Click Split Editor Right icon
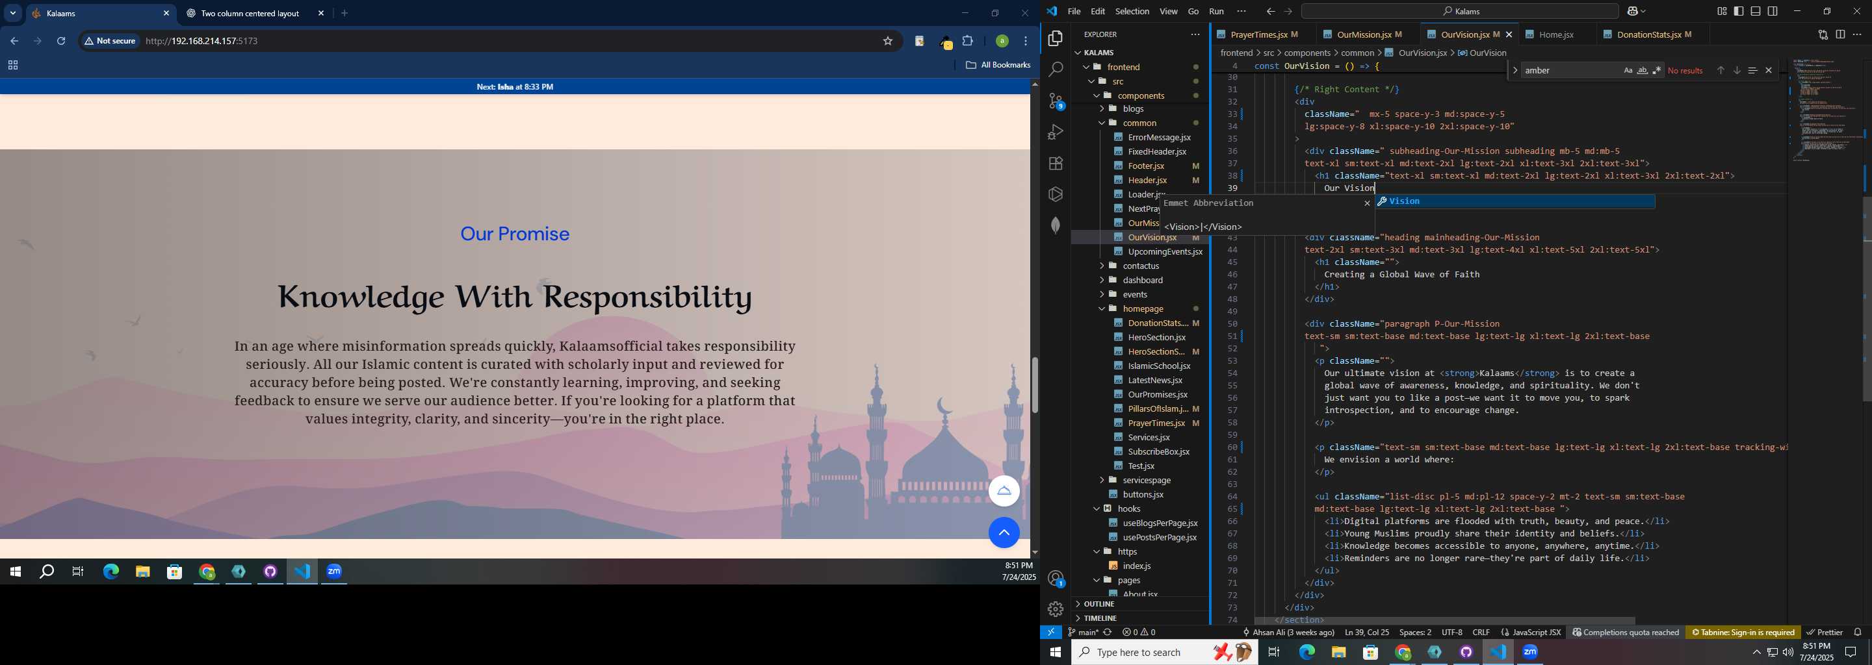The image size is (1872, 665). (x=1840, y=34)
